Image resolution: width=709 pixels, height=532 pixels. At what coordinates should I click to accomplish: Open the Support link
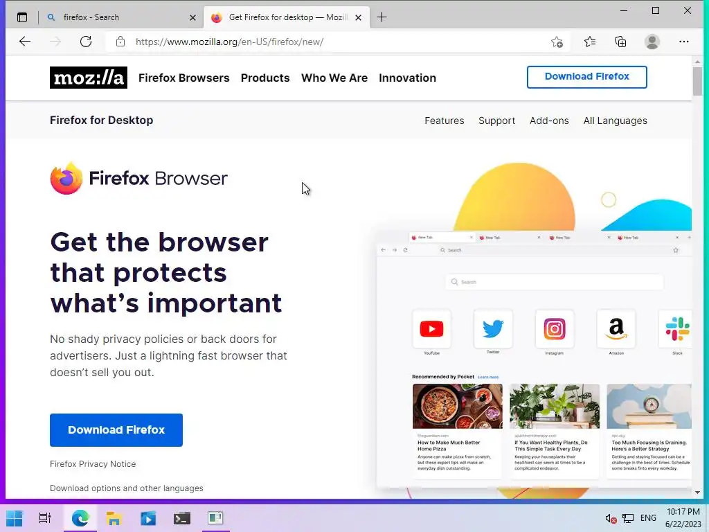click(496, 121)
